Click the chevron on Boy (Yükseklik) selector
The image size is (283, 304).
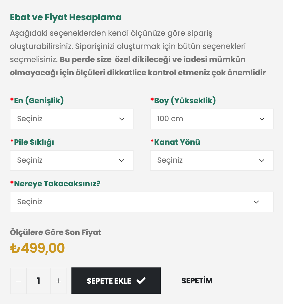(x=262, y=119)
